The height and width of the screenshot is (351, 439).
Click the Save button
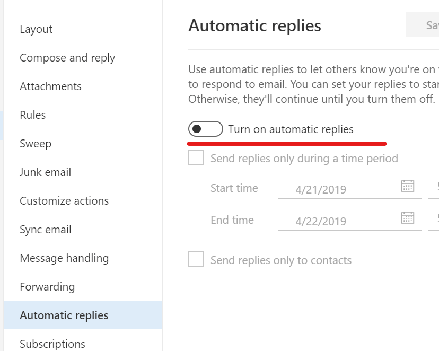tap(423, 24)
